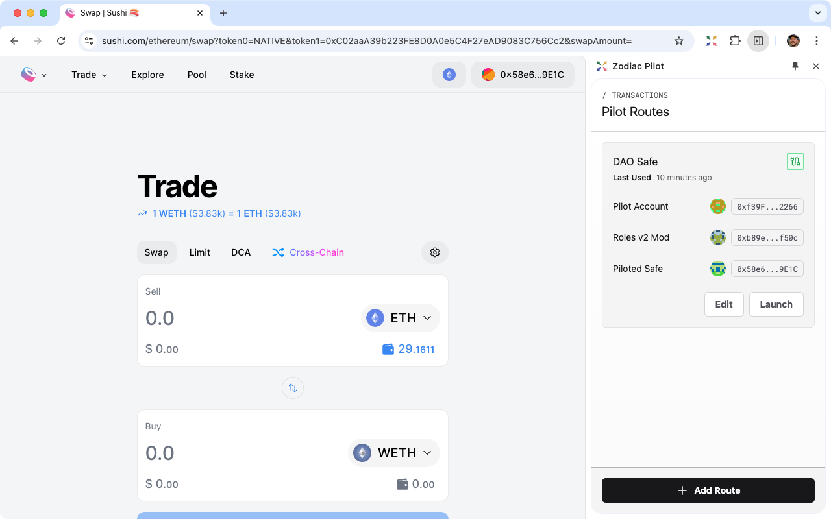Viewport: 831px width, 519px height.
Task: Click the wallet icon beside 29.1611
Action: coord(388,349)
